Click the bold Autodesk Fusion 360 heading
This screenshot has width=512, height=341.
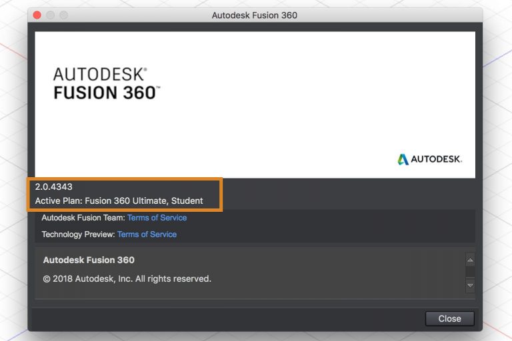click(89, 260)
